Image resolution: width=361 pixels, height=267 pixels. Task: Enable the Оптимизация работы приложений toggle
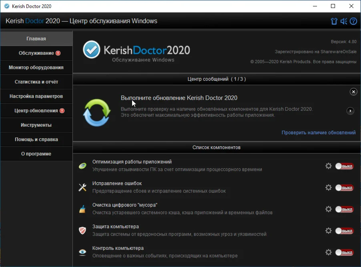[x=344, y=166]
